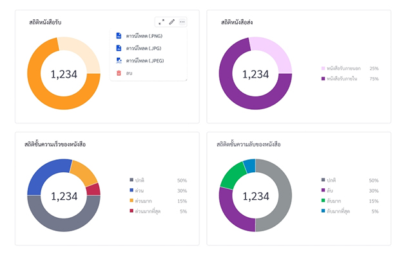Viewport: 406px width, 257px height.
Task: Click the ลบ delete menu item
Action: pyautogui.click(x=129, y=73)
